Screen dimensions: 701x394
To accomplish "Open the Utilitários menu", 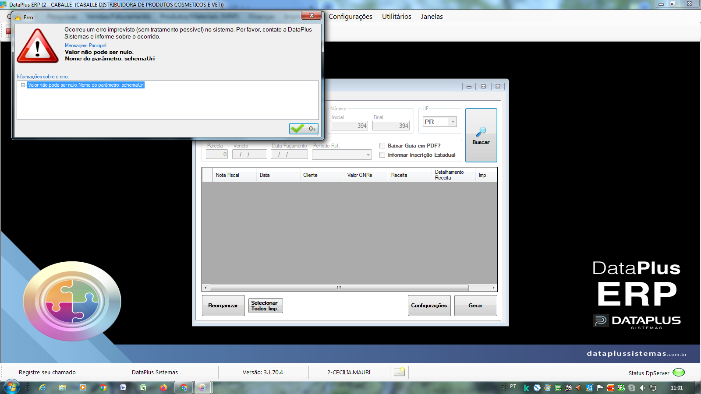I will [x=397, y=17].
